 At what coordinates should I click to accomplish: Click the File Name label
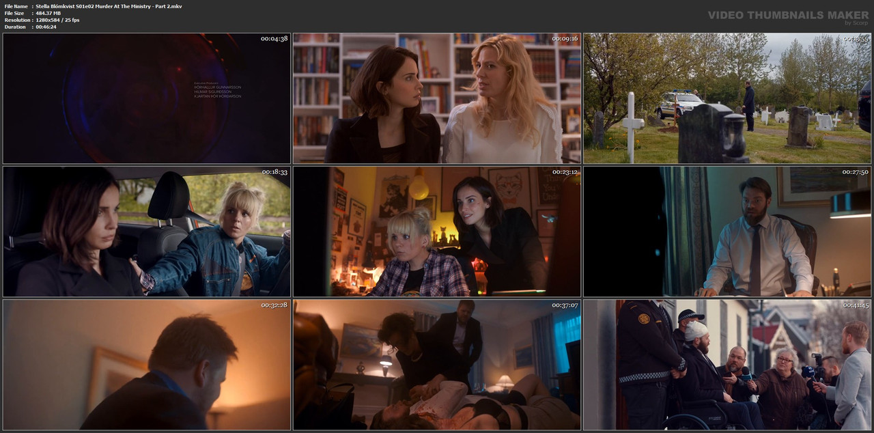(x=16, y=6)
